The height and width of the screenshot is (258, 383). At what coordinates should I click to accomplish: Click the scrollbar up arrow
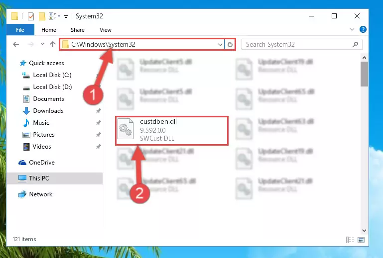pos(364,58)
